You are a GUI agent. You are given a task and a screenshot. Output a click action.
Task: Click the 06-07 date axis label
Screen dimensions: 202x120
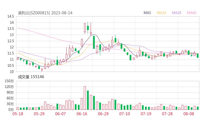[x=60, y=114]
